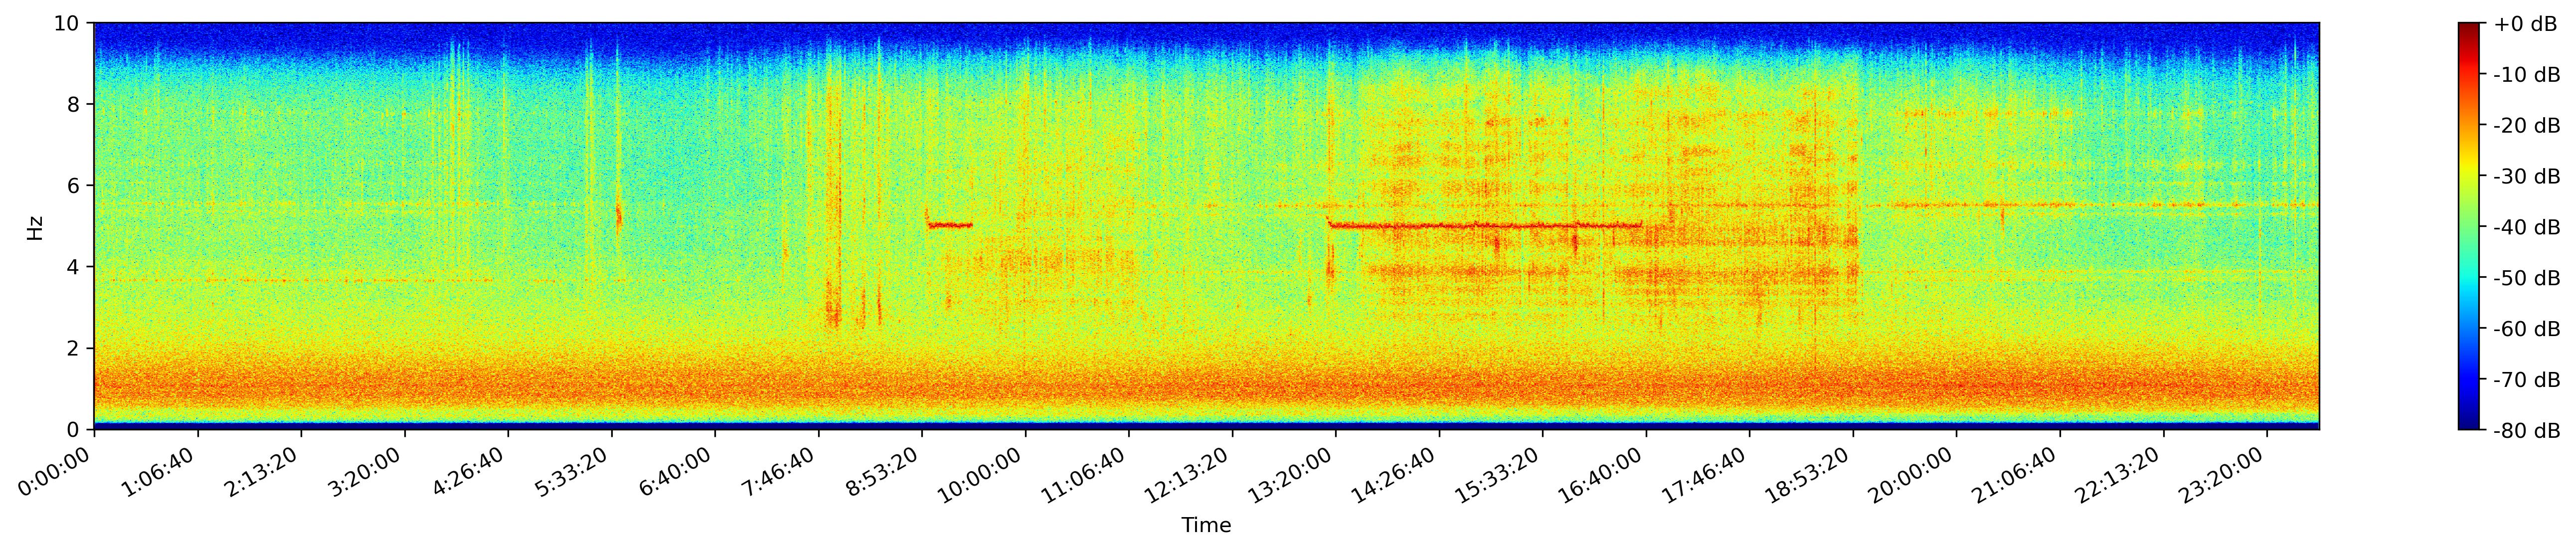Click the -80 dB colorbar label
Screen dimensions: 2576x551
pyautogui.click(x=2526, y=431)
